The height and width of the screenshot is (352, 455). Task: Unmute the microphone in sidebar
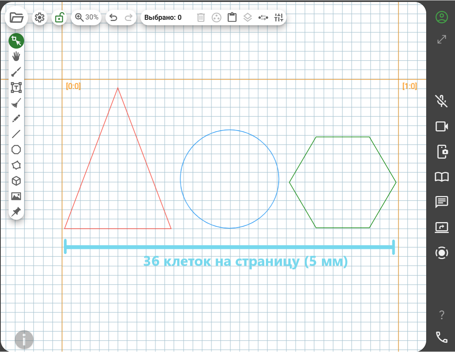tap(441, 101)
